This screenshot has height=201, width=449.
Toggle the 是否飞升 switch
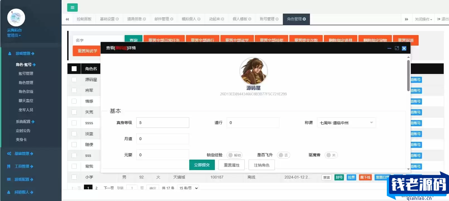283,155
